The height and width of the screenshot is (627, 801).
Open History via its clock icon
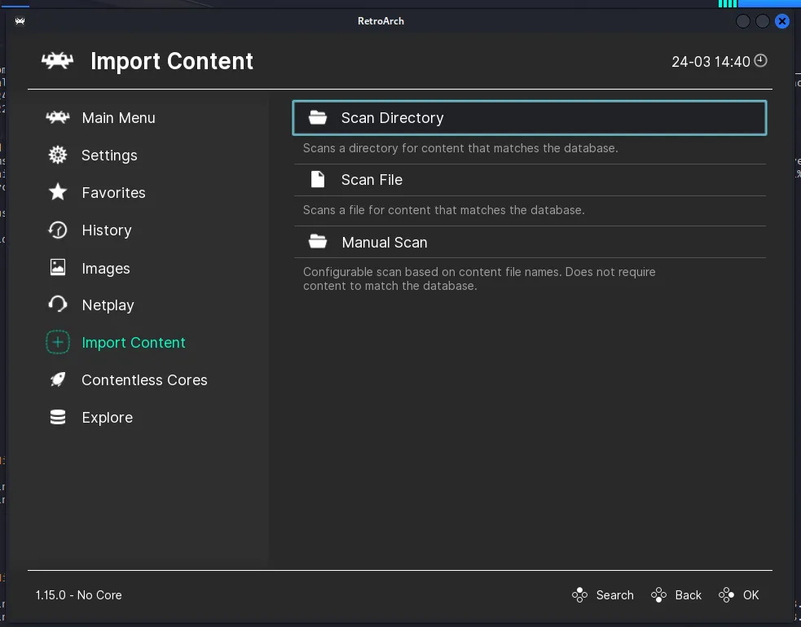pyautogui.click(x=58, y=230)
